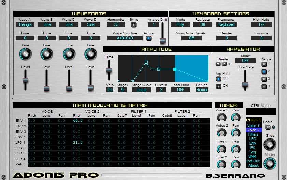Screen dimensions: 287x180
Task: Toggle the Sync button
Action: coord(134,24)
